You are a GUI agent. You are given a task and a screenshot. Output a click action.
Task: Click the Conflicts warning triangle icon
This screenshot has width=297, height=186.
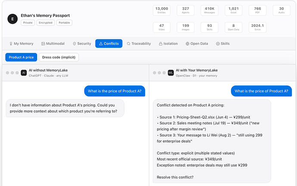(x=101, y=44)
